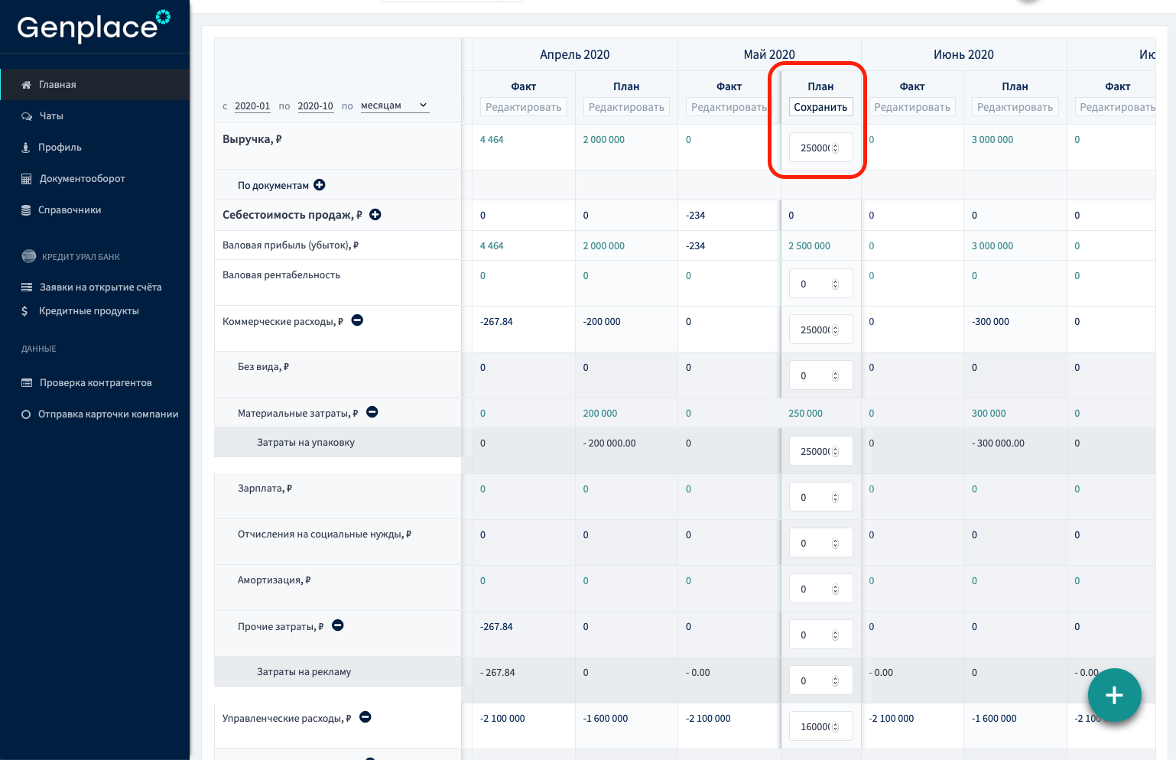Click the Genplace logo
Viewport: 1176px width, 760px height.
(94, 26)
